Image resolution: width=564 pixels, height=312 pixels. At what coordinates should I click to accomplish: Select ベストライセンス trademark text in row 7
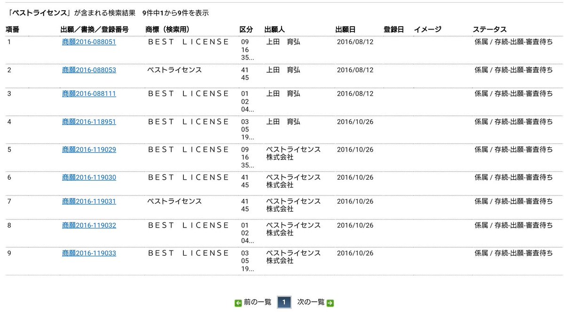click(174, 201)
